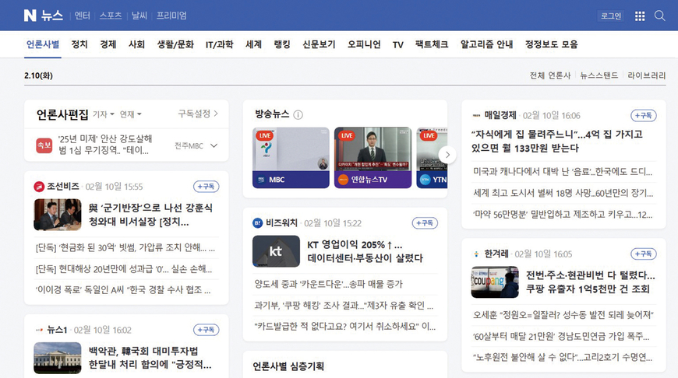Image resolution: width=678 pixels, height=378 pixels.
Task: Open the search magnifier icon
Action: 659,16
